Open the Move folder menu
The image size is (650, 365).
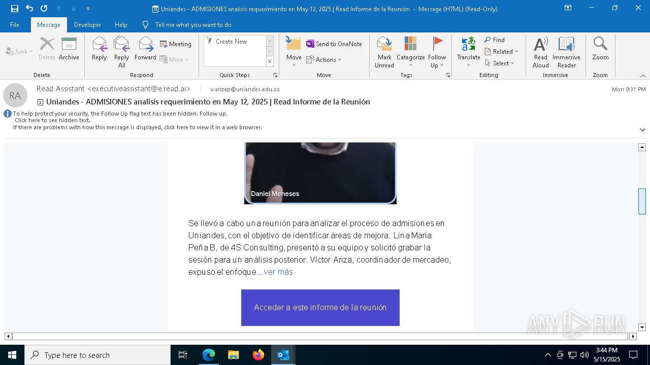(294, 52)
